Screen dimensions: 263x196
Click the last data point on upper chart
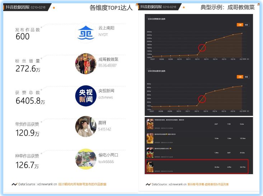tap(242, 33)
